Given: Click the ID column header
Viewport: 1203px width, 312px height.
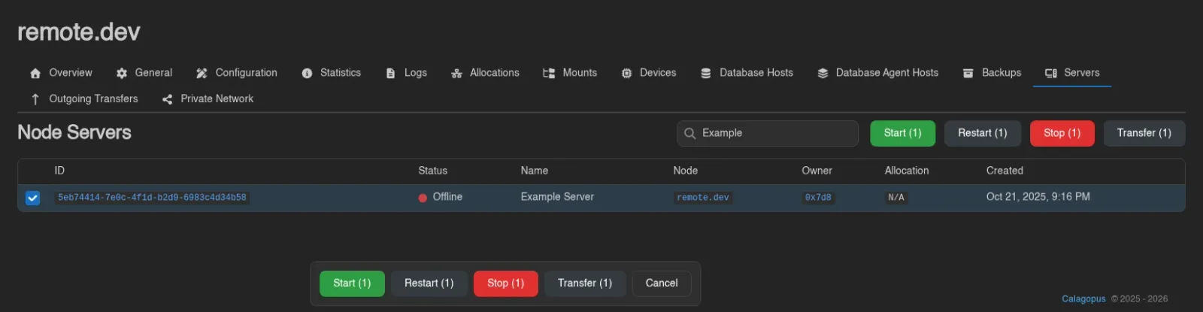Looking at the screenshot, I should pyautogui.click(x=59, y=171).
